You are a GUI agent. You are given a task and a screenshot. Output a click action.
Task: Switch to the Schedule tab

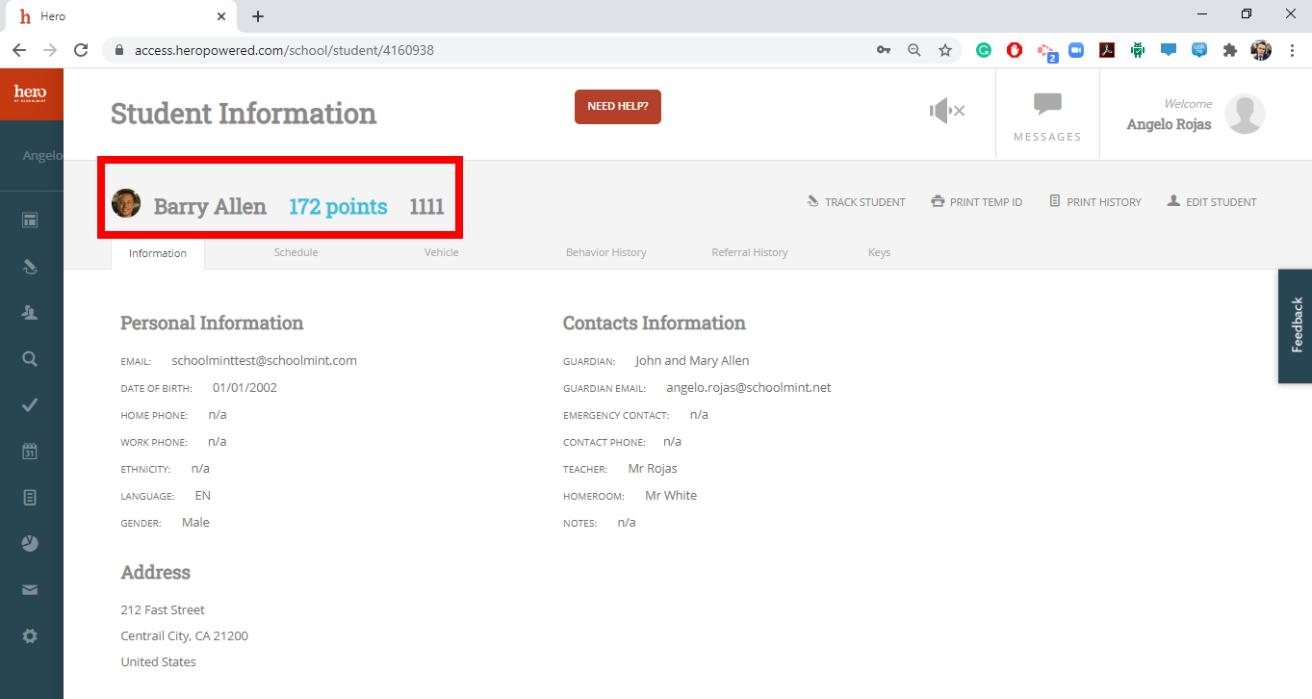click(296, 252)
